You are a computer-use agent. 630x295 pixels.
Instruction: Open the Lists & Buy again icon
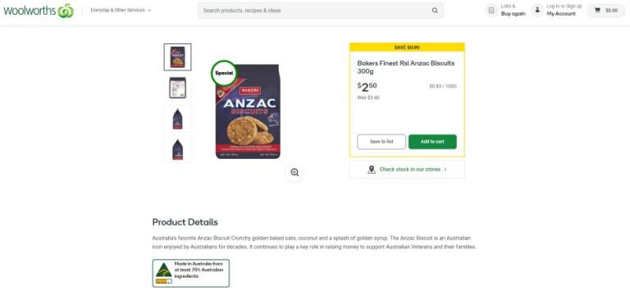tap(491, 11)
